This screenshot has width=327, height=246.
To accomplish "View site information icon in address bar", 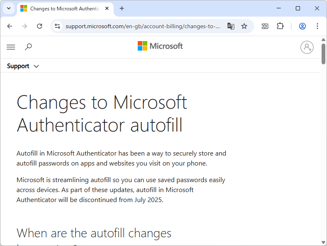I will point(58,26).
